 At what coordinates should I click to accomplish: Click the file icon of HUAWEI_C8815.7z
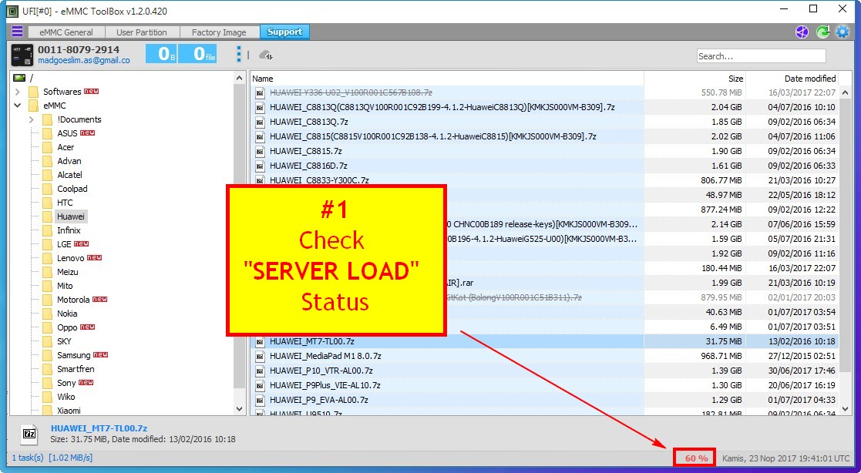260,151
